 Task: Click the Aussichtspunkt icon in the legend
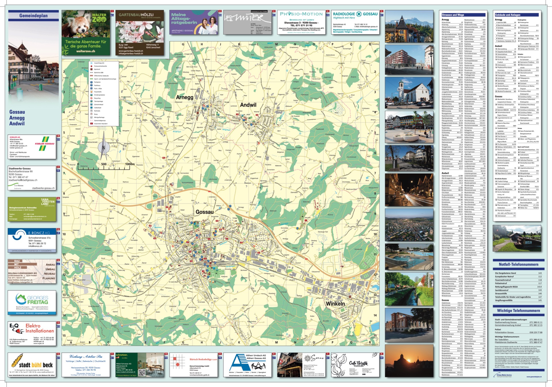(x=91, y=63)
